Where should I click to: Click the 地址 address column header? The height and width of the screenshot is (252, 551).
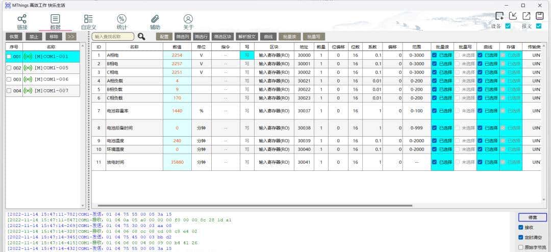pos(304,47)
